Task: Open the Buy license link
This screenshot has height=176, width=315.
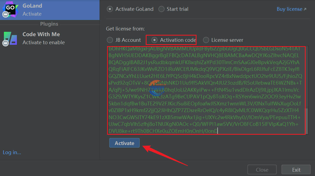Action: tap(289, 9)
